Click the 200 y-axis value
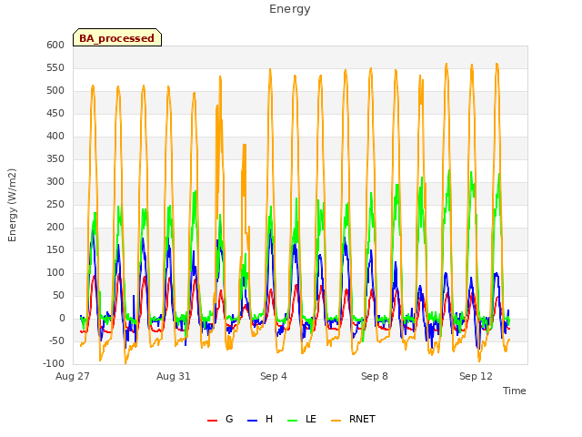The image size is (582, 437). [x=55, y=227]
